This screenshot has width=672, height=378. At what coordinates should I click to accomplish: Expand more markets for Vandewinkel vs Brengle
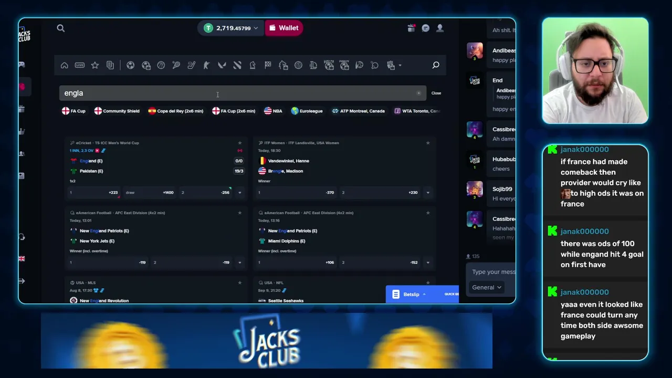pos(428,193)
